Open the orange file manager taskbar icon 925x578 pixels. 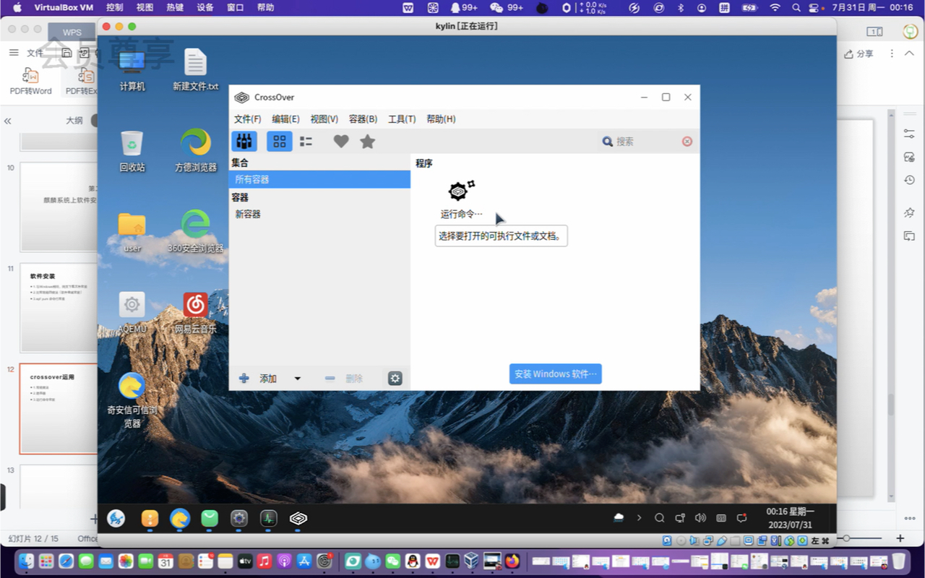150,518
